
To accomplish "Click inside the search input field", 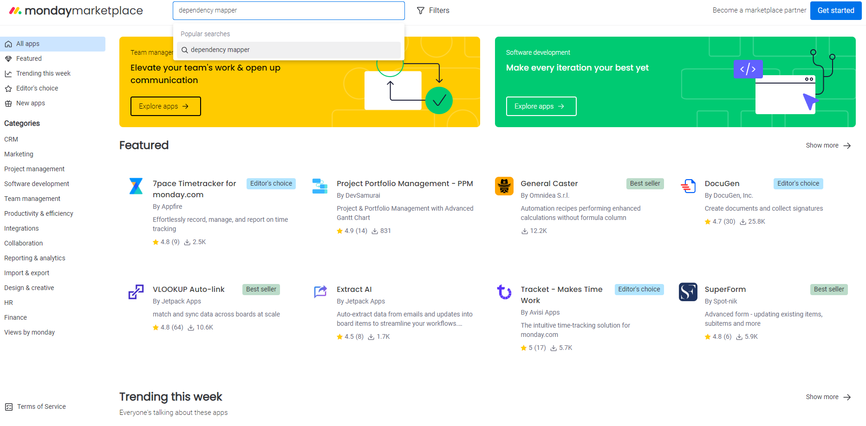I will point(288,10).
